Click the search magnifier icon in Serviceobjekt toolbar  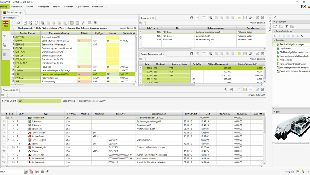[43, 23]
